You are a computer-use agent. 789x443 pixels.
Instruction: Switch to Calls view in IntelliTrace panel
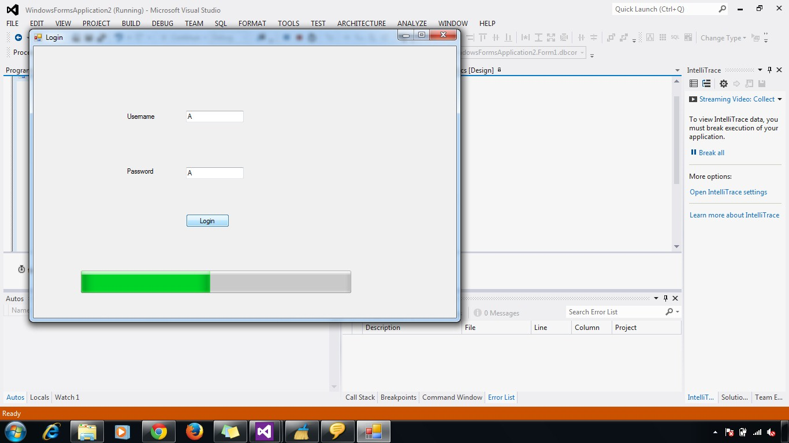tap(706, 84)
